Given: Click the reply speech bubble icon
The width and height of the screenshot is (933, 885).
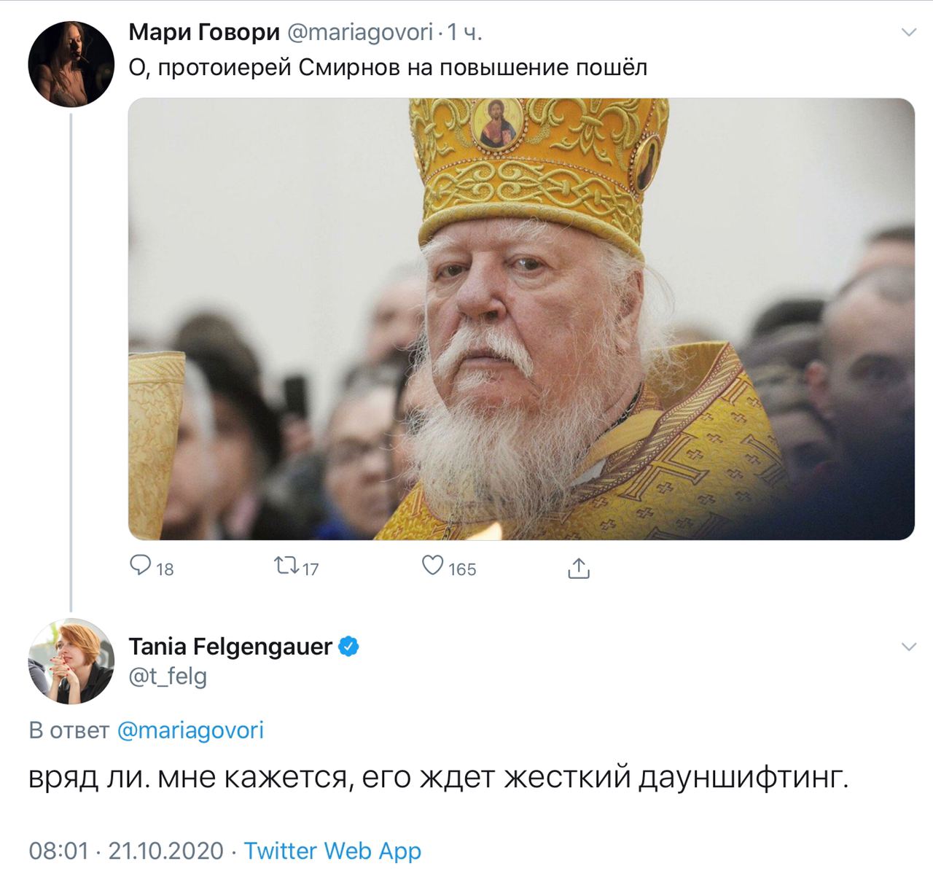Looking at the screenshot, I should point(140,566).
